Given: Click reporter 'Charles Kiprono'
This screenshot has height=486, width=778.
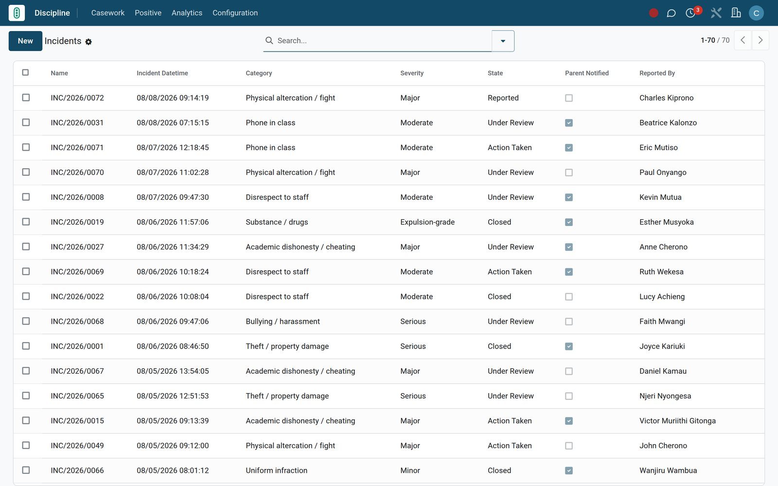Looking at the screenshot, I should click(x=666, y=98).
